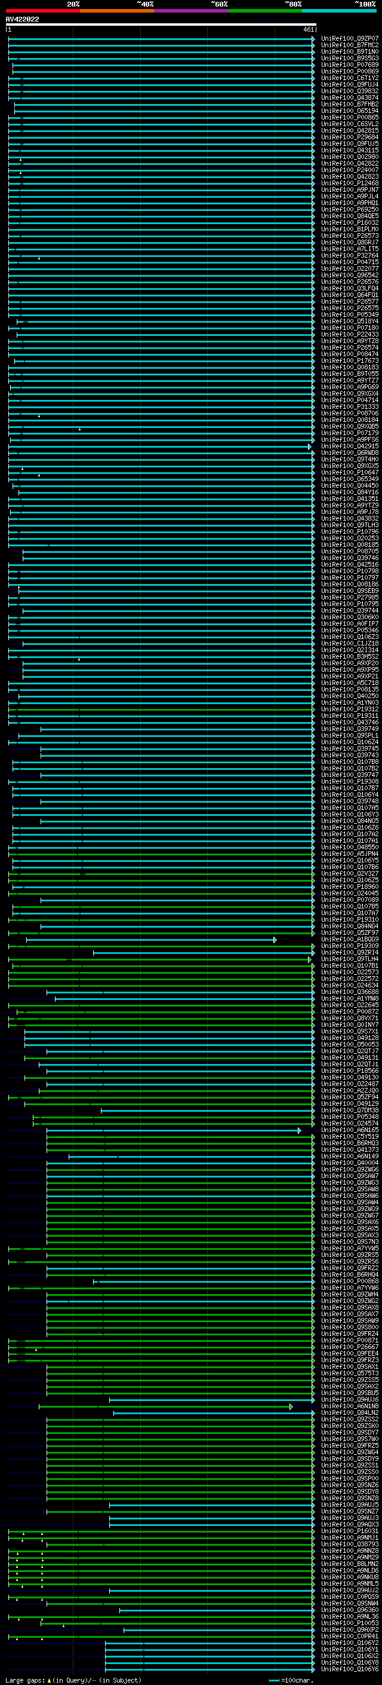
Task: Select the UniRef100_P16031 label
Action: click(349, 1531)
